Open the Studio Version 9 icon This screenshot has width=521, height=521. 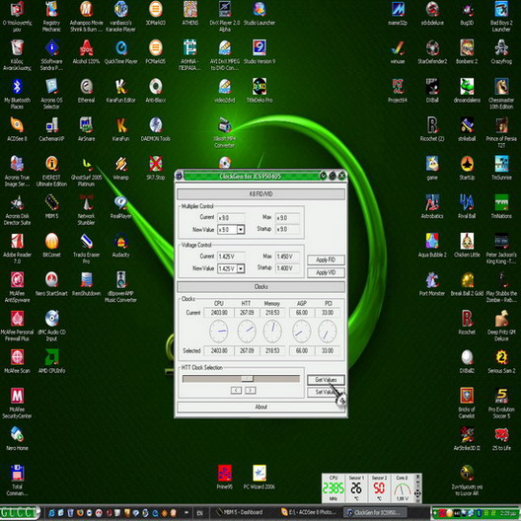pos(260,52)
